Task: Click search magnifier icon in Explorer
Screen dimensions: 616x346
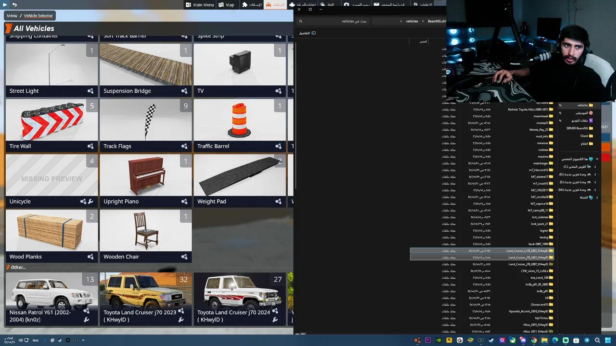Action: (x=301, y=21)
